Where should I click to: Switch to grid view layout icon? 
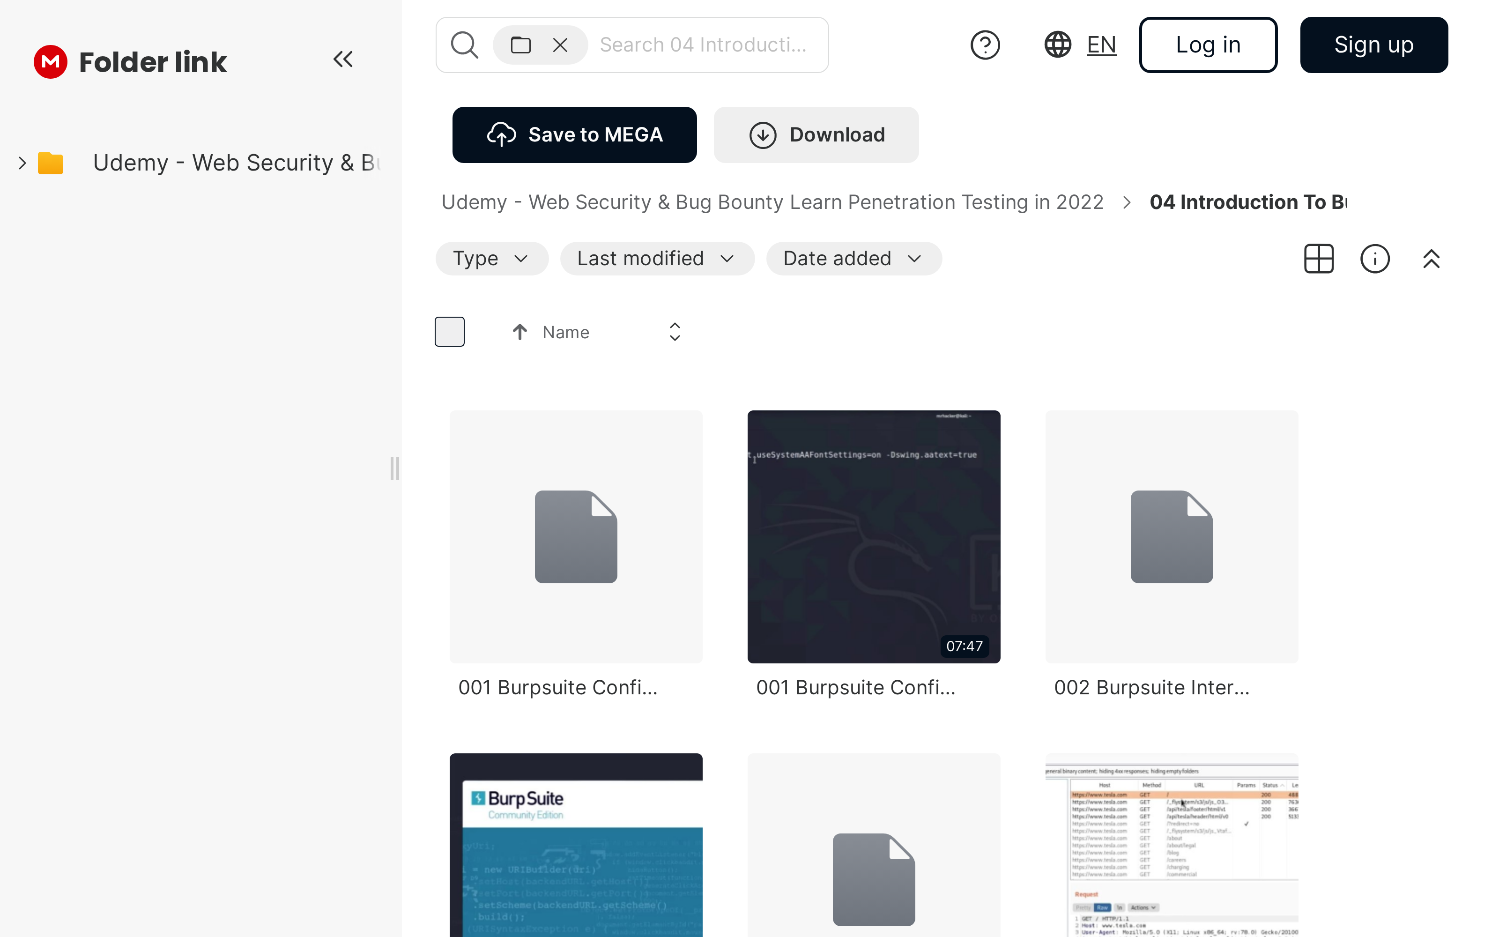coord(1319,259)
